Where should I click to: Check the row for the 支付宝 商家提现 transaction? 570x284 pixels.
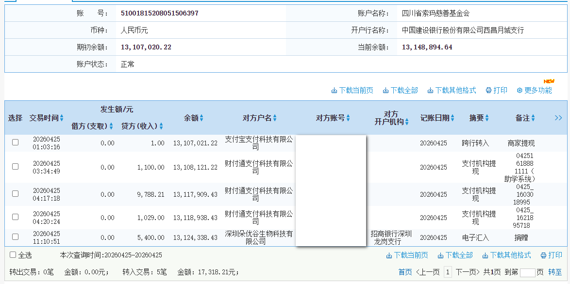coord(15,142)
